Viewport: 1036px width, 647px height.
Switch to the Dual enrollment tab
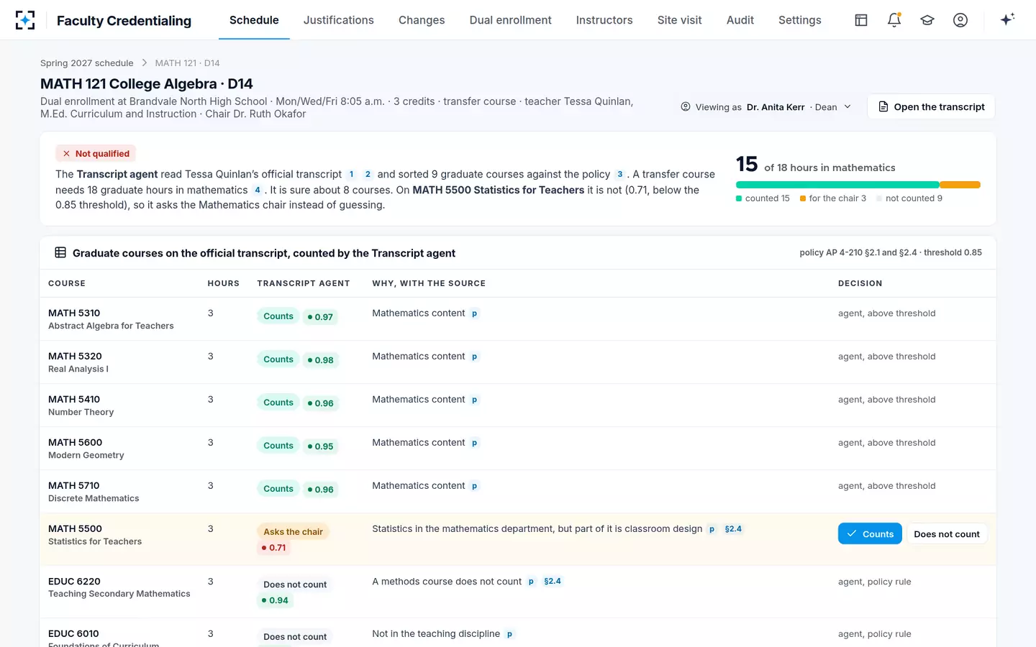click(511, 20)
